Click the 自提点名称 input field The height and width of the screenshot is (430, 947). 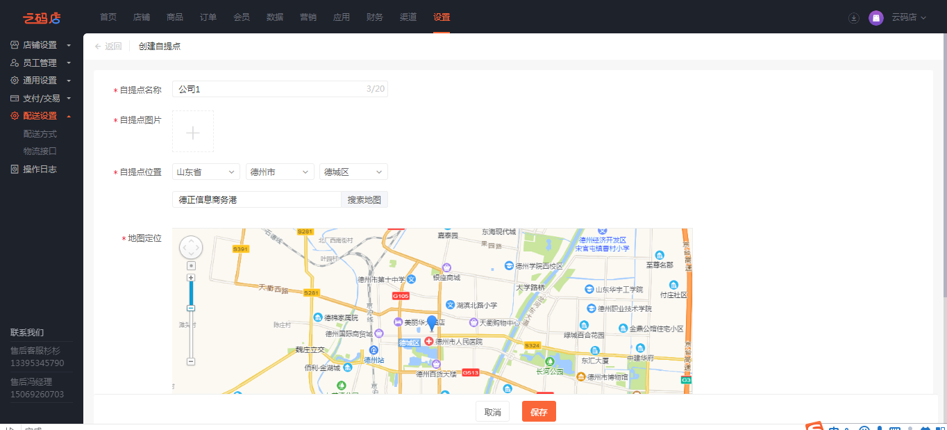tap(271, 90)
